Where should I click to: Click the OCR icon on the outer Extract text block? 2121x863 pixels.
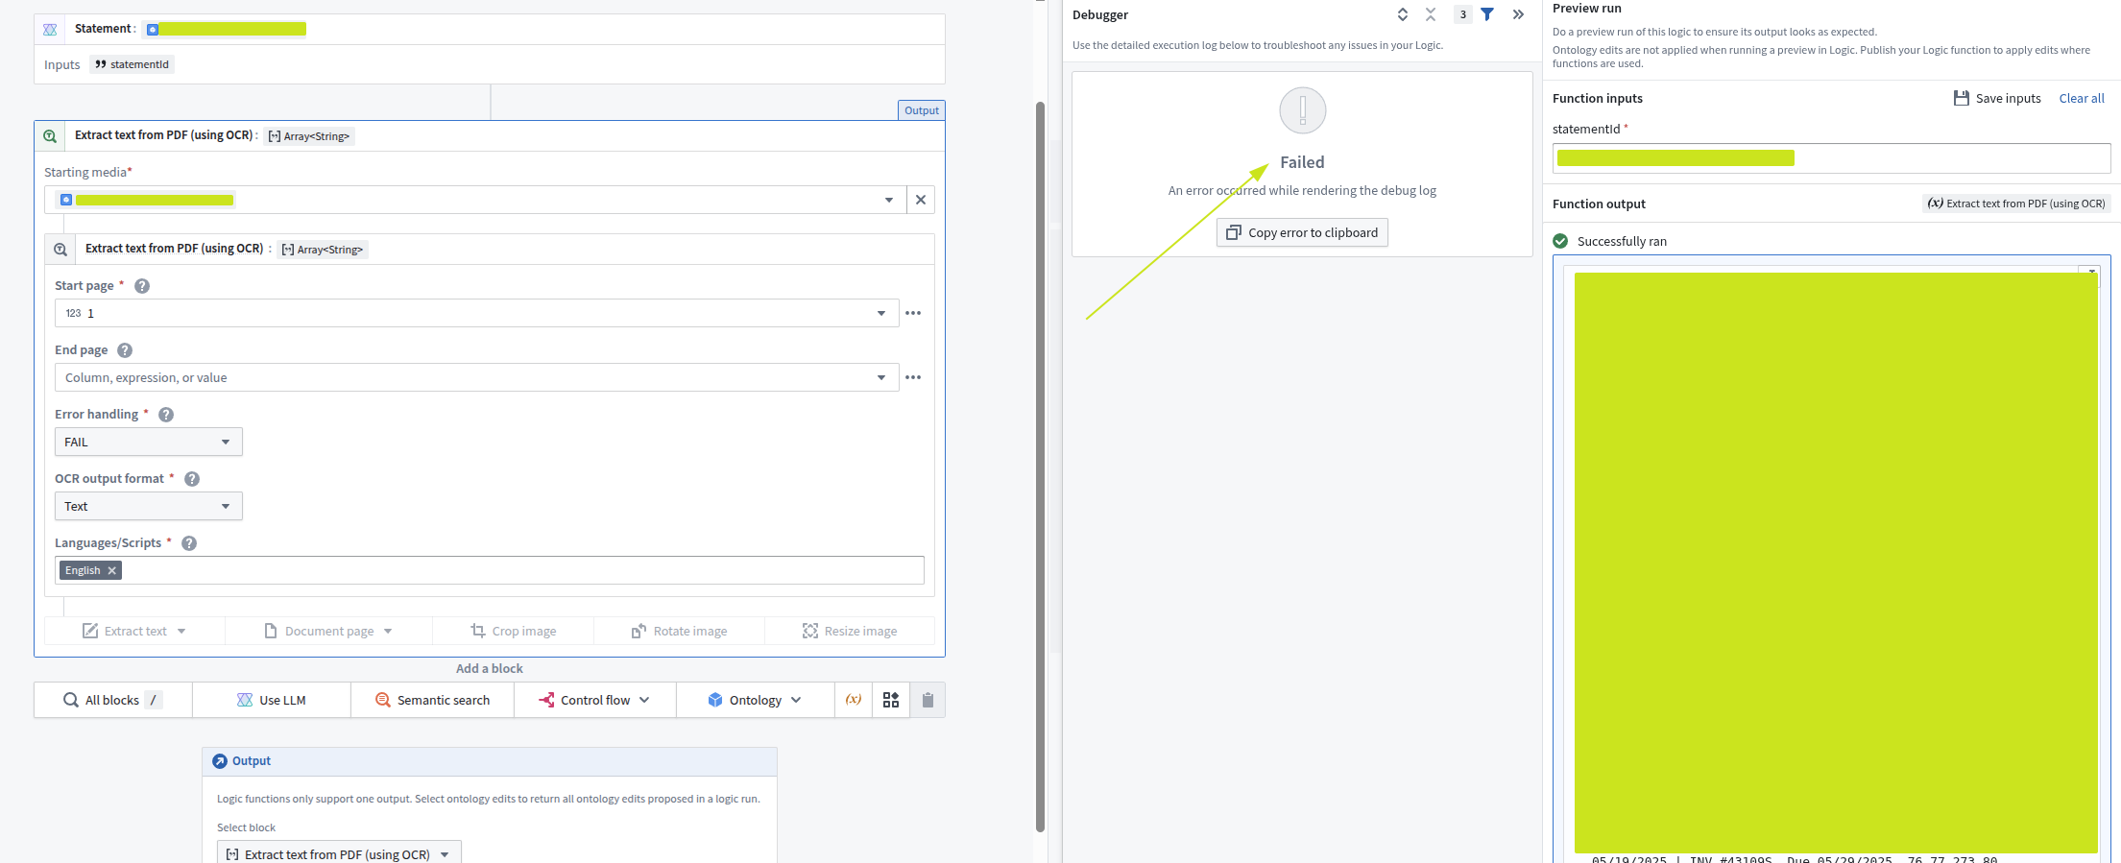pos(50,135)
